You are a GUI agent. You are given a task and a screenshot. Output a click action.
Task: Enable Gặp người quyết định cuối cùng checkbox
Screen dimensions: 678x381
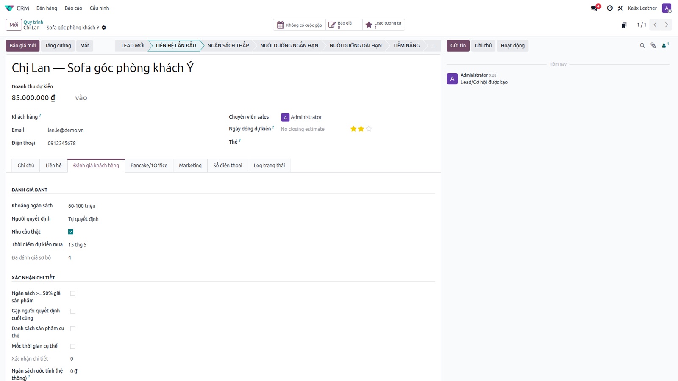click(73, 311)
